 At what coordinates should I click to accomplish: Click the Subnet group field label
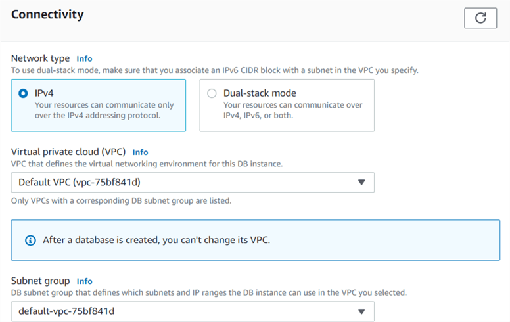tap(41, 281)
